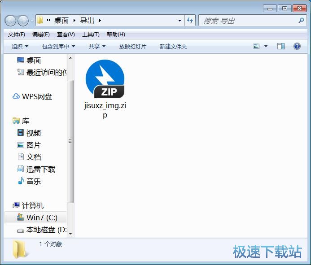311x265 pixels.
Task: Open the 查看(V) menu
Action: tap(66, 35)
